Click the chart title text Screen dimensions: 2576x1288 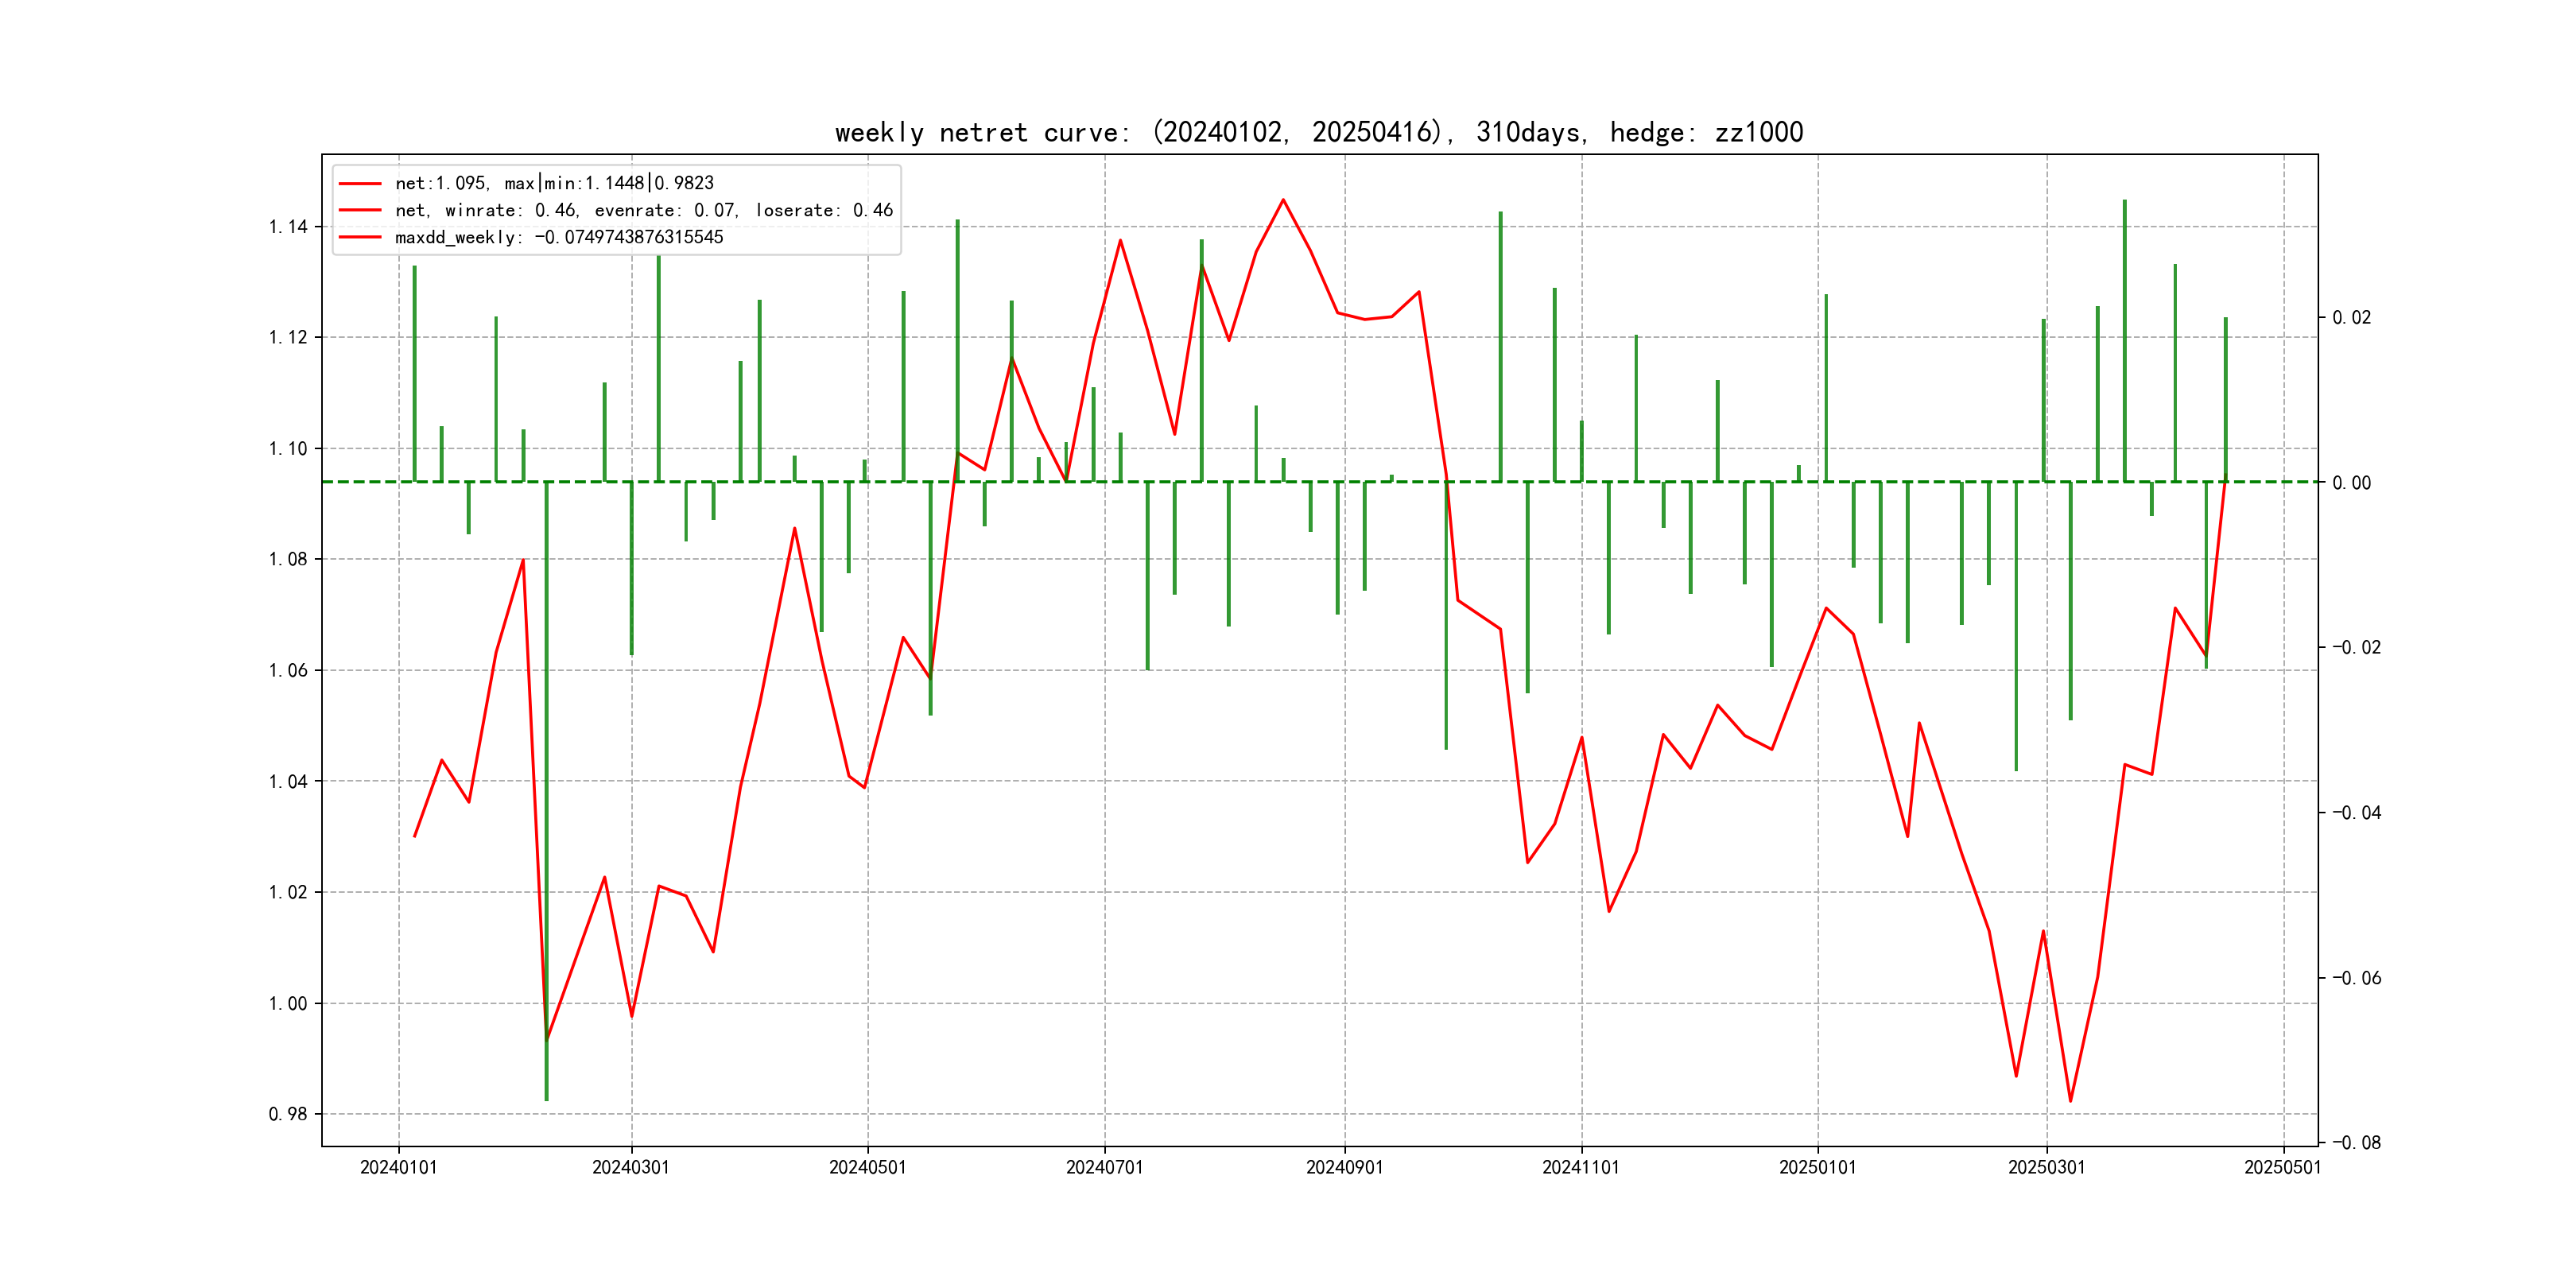point(1319,132)
